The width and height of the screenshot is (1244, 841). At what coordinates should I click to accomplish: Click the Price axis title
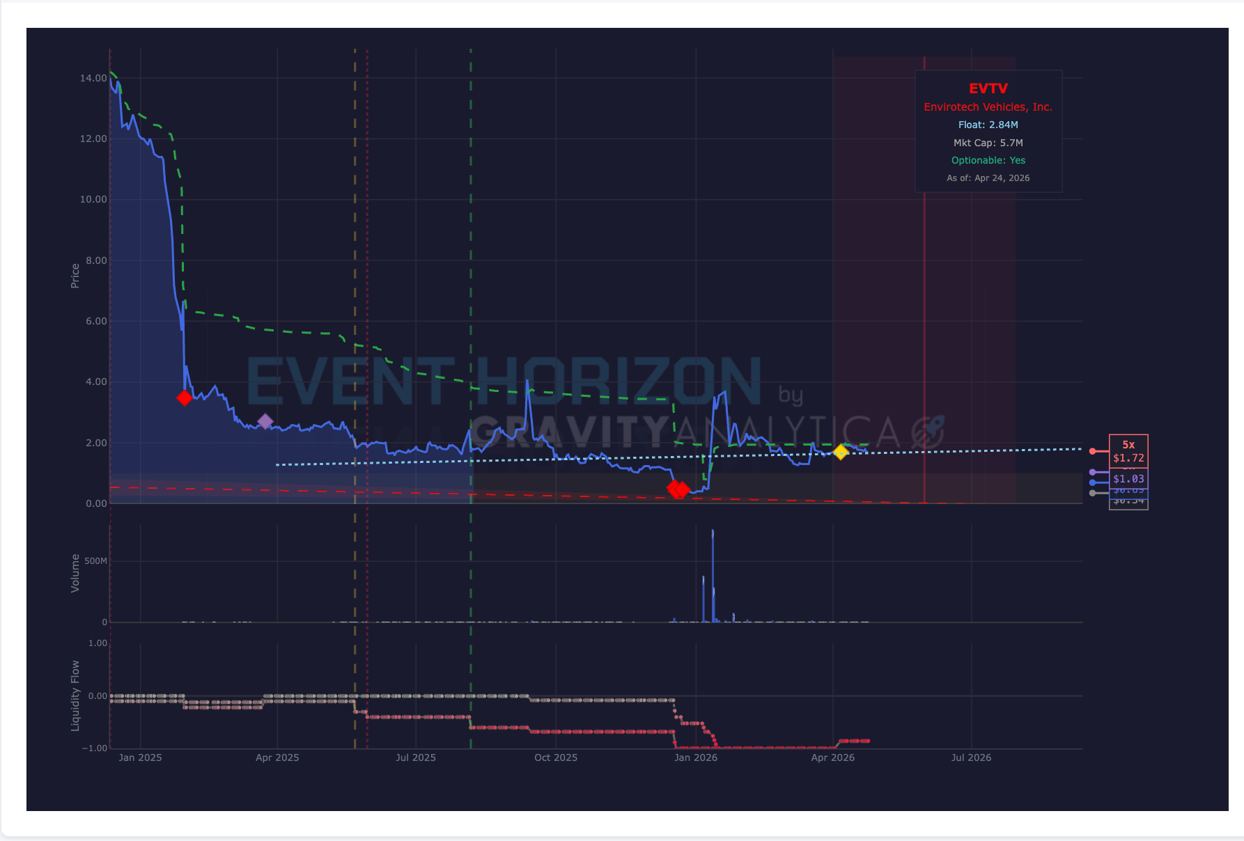point(75,276)
